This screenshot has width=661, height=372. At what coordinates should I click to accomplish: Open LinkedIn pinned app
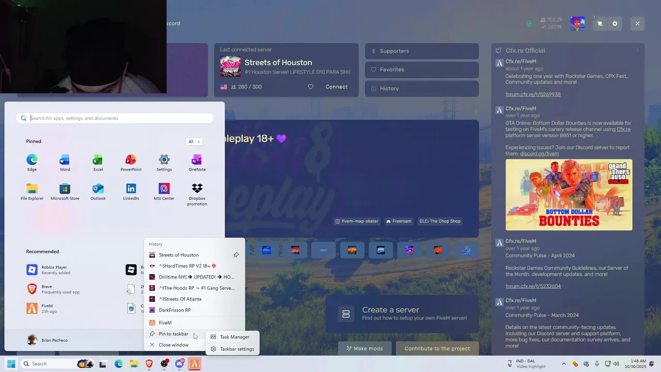tap(131, 192)
